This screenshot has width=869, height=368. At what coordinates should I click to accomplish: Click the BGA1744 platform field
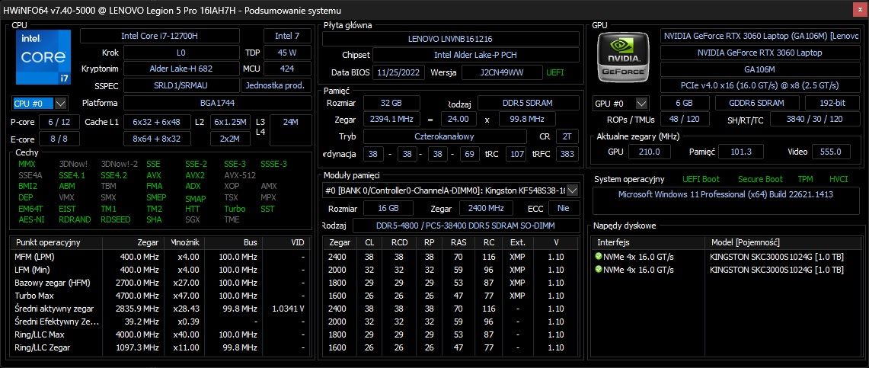(x=217, y=103)
